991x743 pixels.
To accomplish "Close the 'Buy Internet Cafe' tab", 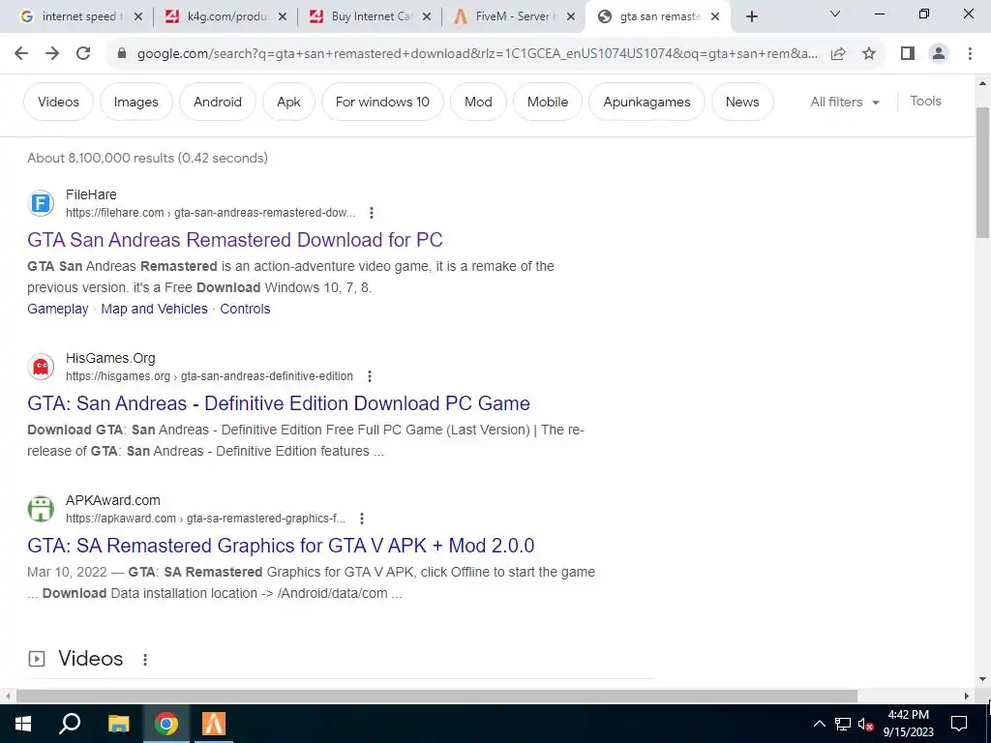I will [427, 17].
